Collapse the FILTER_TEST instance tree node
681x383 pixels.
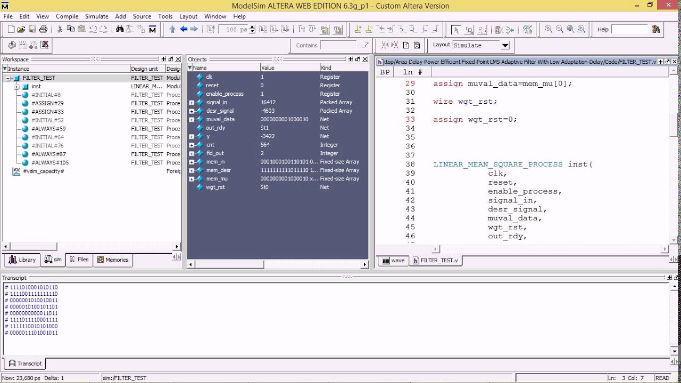[x=9, y=78]
